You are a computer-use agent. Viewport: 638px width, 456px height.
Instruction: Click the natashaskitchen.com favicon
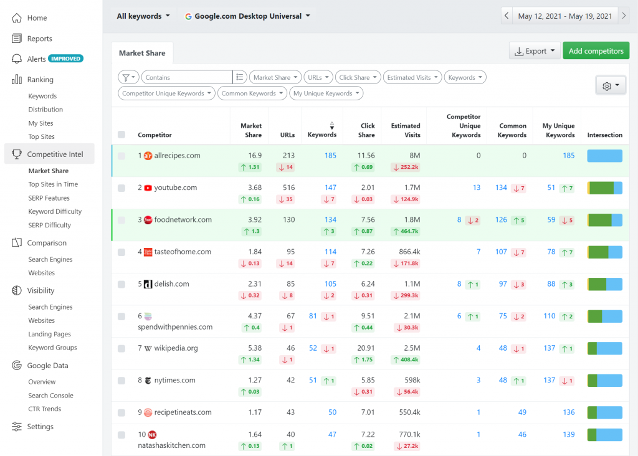coord(152,435)
